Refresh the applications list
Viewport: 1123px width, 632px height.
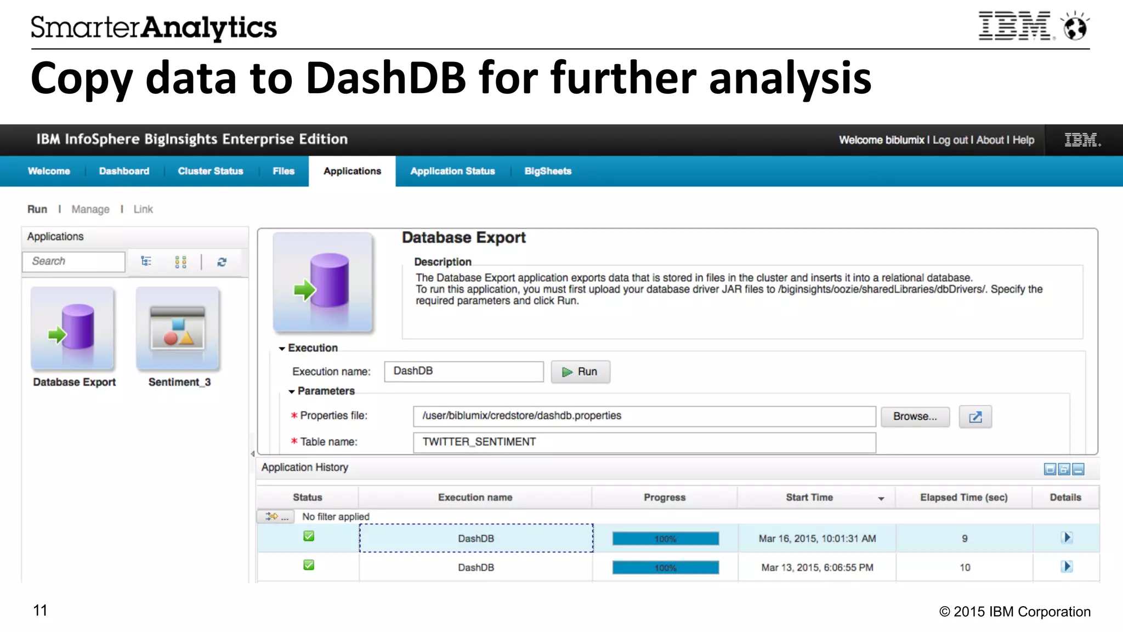(222, 262)
